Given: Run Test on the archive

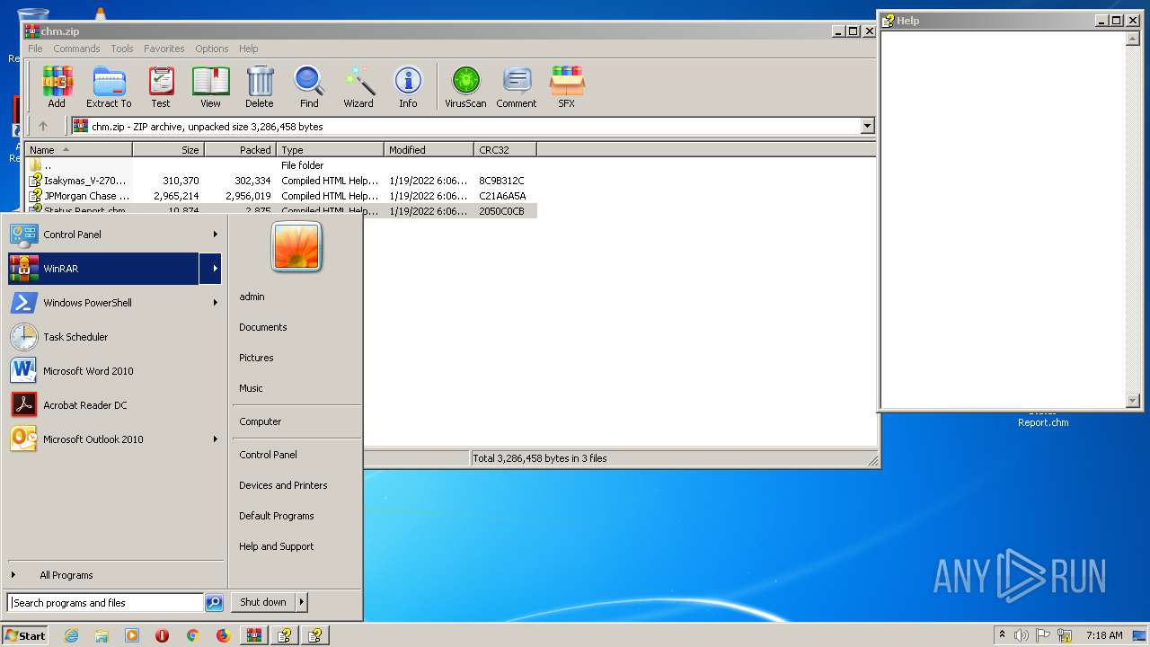Looking at the screenshot, I should tap(161, 87).
